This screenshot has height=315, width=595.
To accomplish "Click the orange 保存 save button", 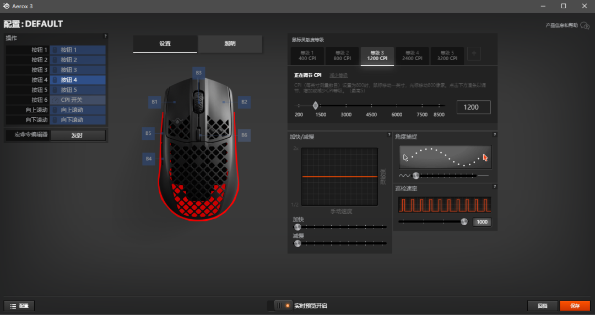I will 575,306.
